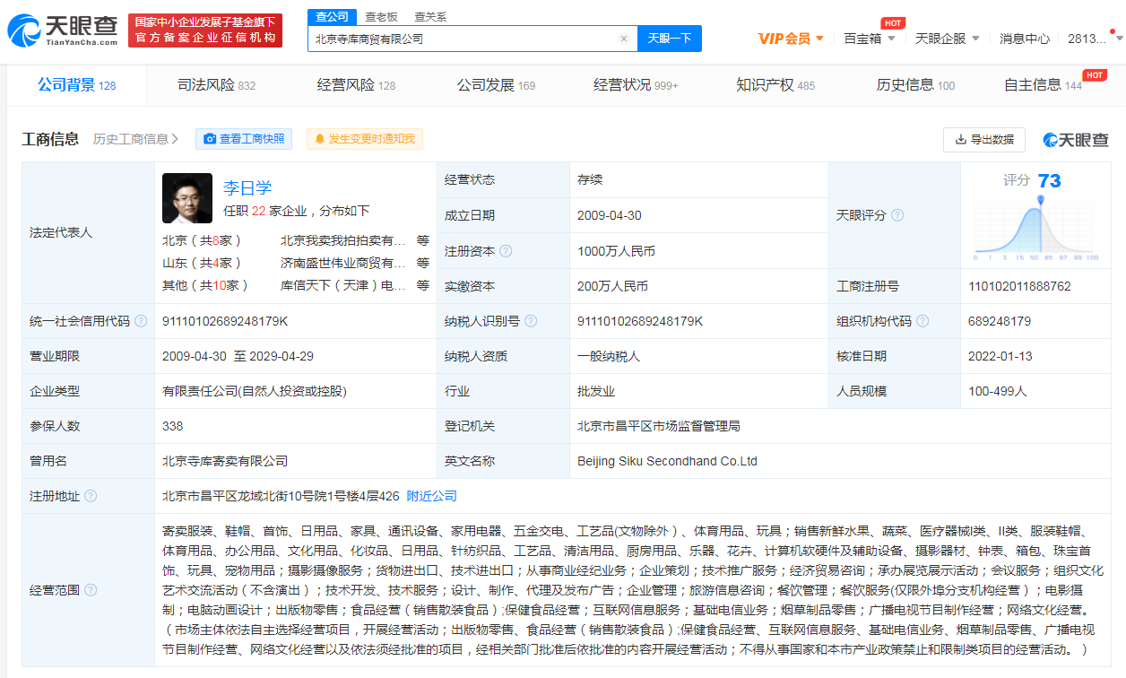1126x678 pixels.
Task: Click 查看工商快照 button
Action: click(x=244, y=139)
